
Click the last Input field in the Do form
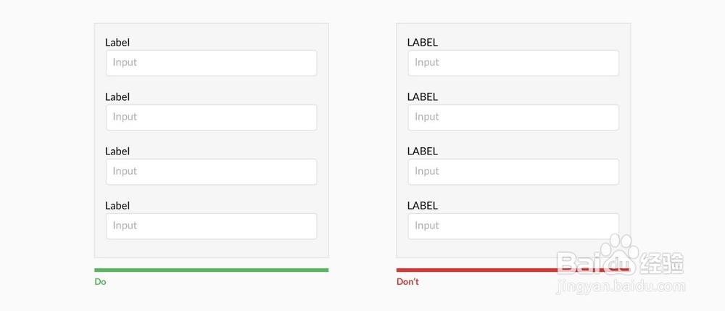click(211, 226)
